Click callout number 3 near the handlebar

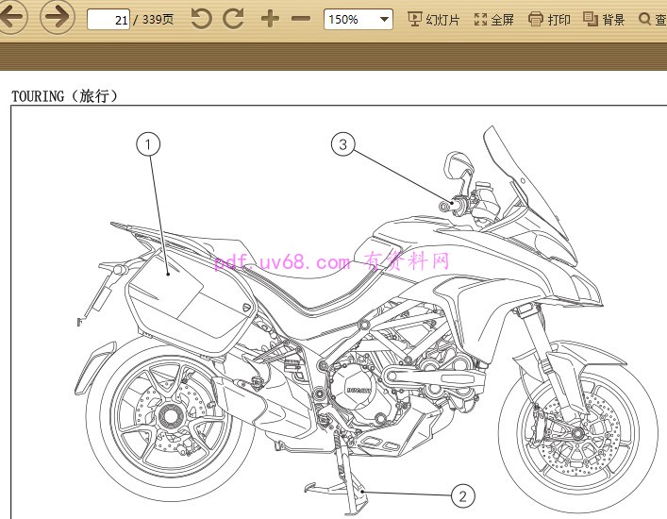342,144
